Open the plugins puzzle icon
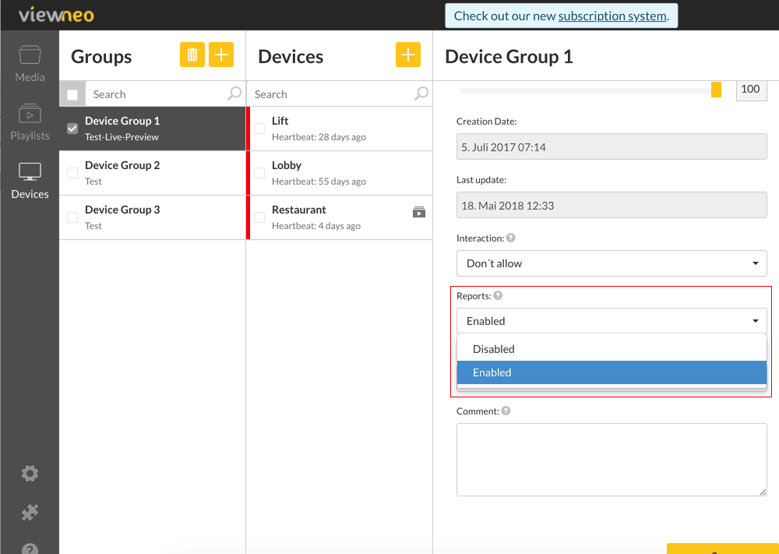This screenshot has width=779, height=554. point(30,512)
